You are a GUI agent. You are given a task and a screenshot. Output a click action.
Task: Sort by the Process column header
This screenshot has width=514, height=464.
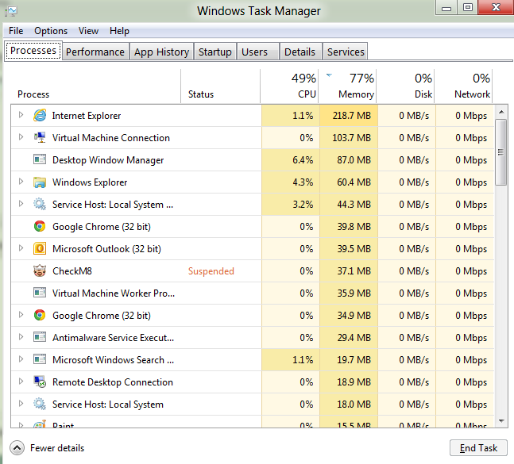(95, 86)
